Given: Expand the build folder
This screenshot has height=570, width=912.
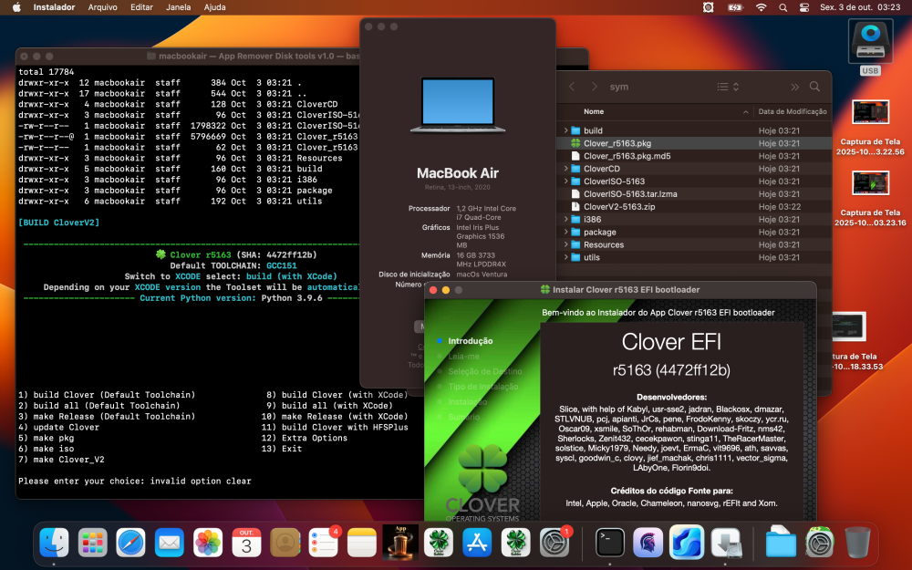Looking at the screenshot, I should click(565, 130).
